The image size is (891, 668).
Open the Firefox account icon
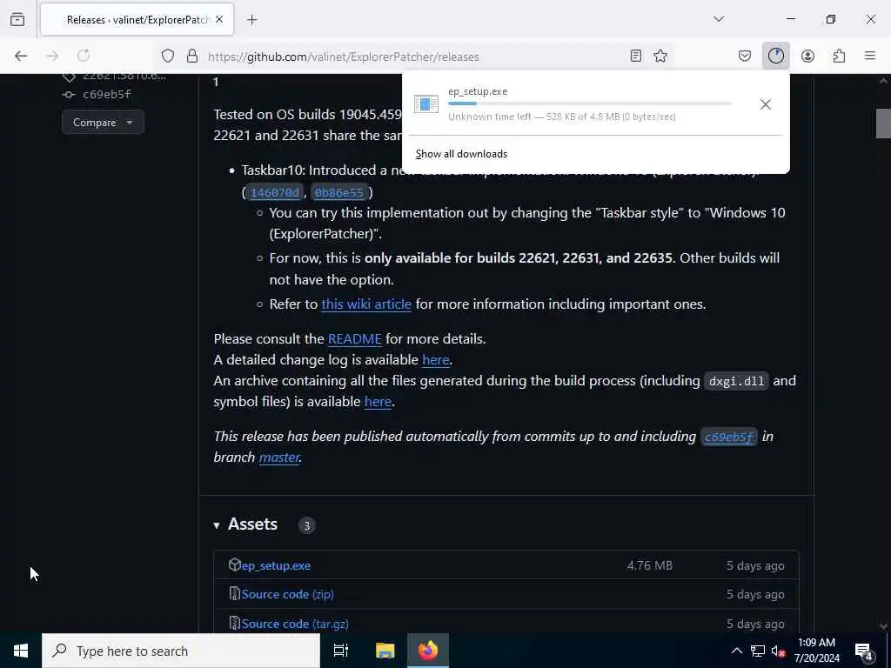(x=807, y=56)
